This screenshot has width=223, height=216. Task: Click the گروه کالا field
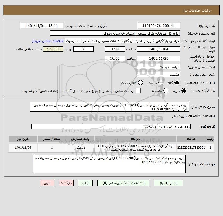(x=111, y=126)
